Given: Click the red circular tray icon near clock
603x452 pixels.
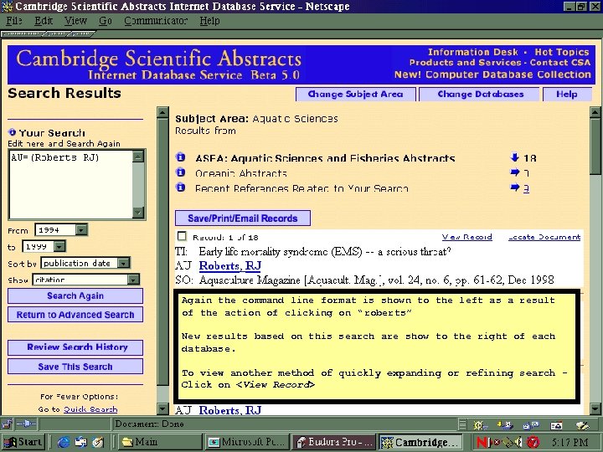Looking at the screenshot, I should (x=533, y=443).
